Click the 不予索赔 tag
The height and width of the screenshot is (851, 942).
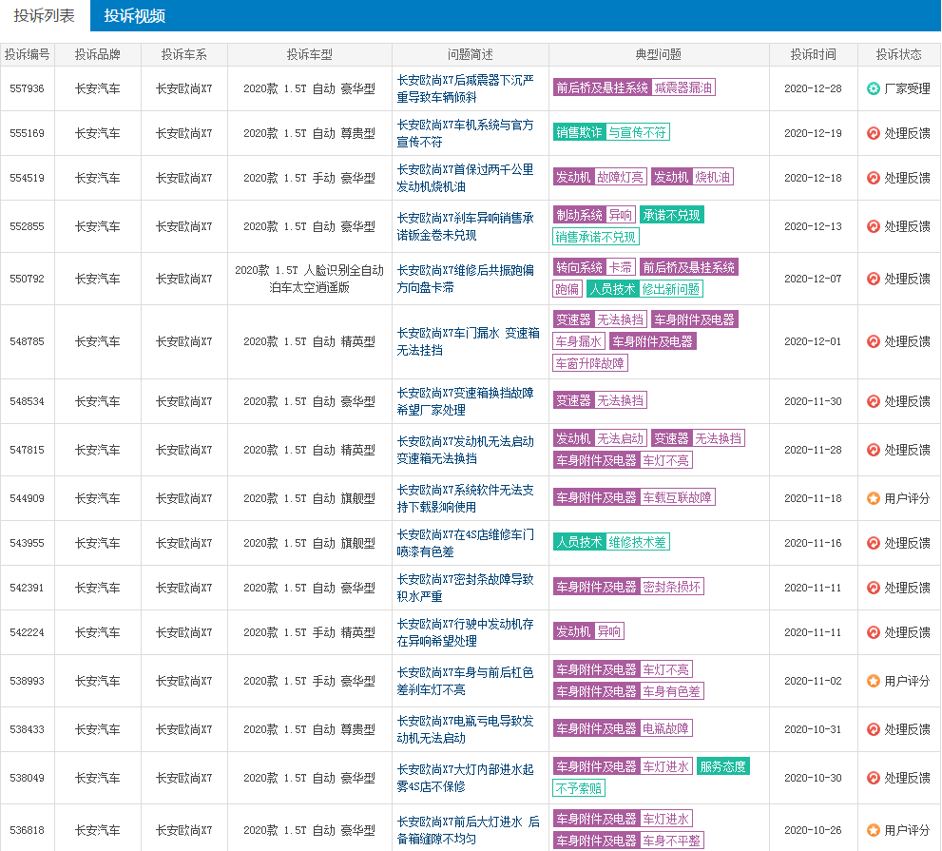coord(579,788)
